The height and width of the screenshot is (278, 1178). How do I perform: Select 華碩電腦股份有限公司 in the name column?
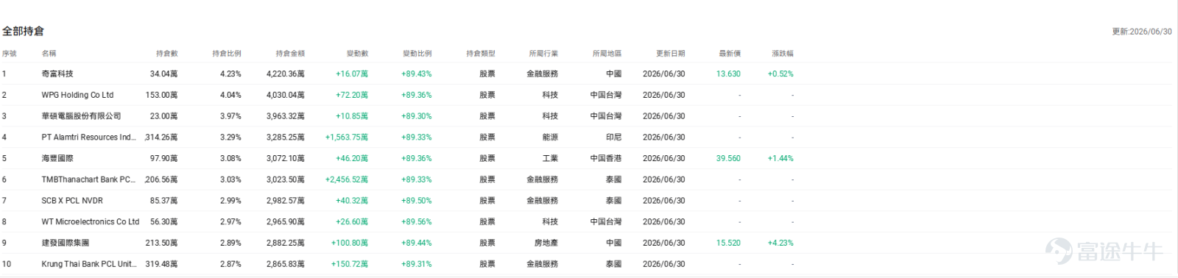[81, 116]
